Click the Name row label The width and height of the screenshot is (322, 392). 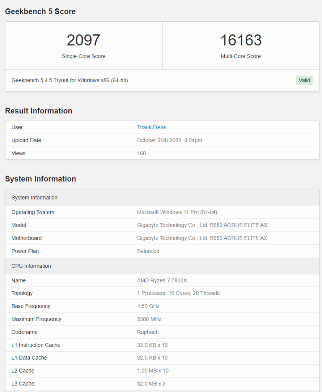click(18, 280)
